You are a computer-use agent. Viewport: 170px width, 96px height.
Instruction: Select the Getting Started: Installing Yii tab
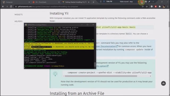pos(76,2)
